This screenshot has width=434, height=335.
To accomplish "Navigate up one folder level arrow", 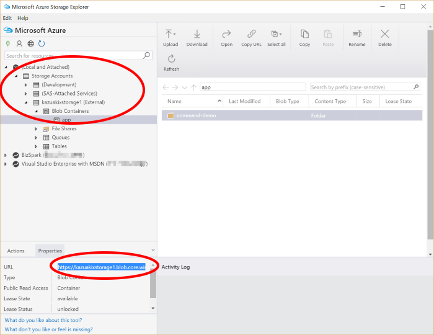I will (x=193, y=87).
